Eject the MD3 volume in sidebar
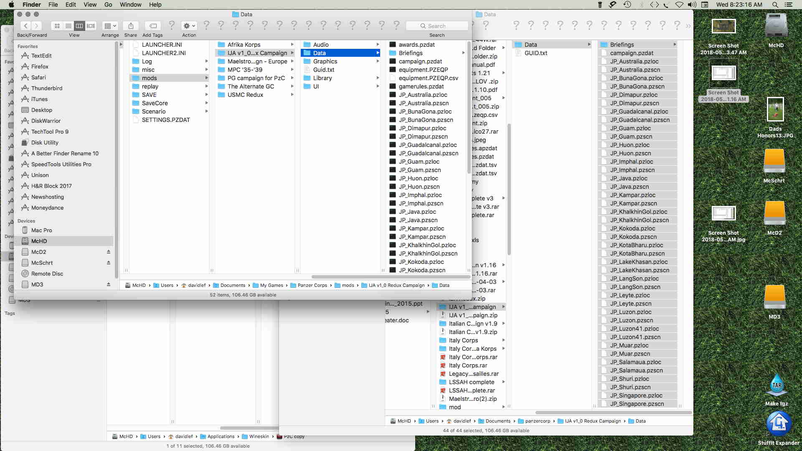Screen dimensions: 802x451 (108, 284)
